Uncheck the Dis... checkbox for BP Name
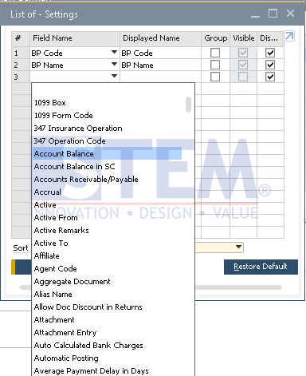This screenshot has height=376, width=306. click(270, 65)
